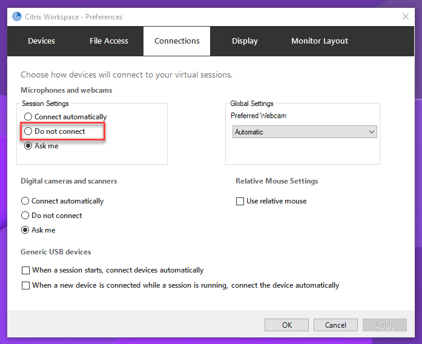422x344 pixels.
Task: Select Ask me under Session Settings
Action: (x=28, y=146)
